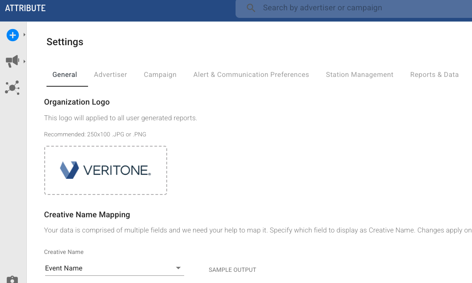This screenshot has width=472, height=283.
Task: Expand the arrow beside the megaphone icon
Action: coord(25,61)
